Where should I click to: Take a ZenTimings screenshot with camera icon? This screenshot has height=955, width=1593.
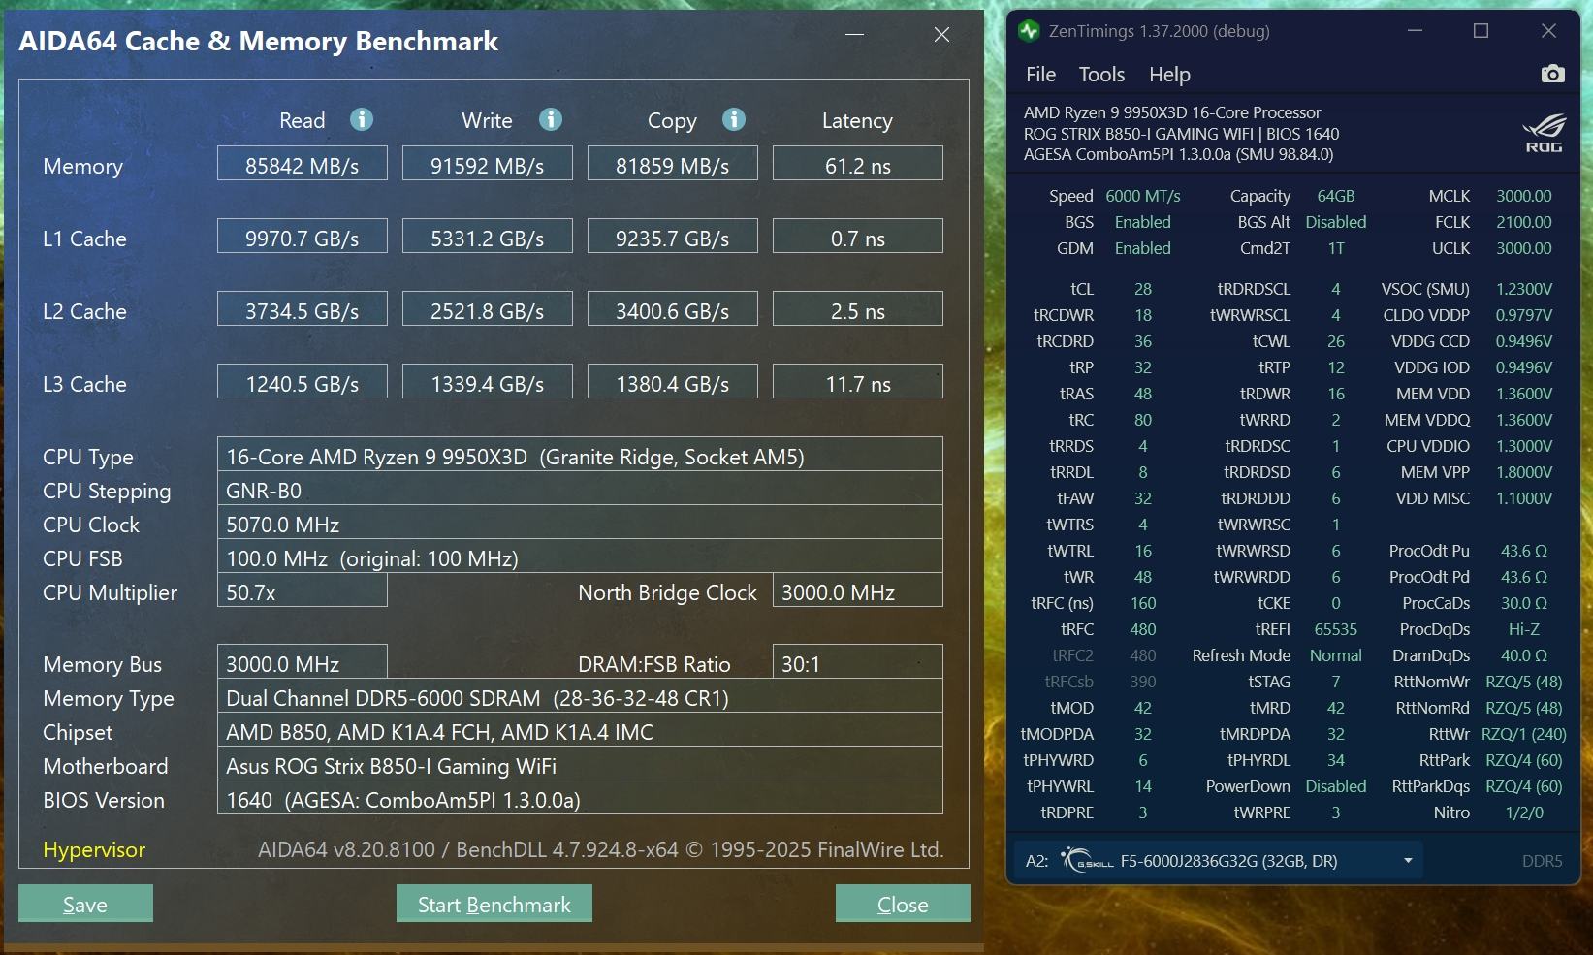(1552, 74)
